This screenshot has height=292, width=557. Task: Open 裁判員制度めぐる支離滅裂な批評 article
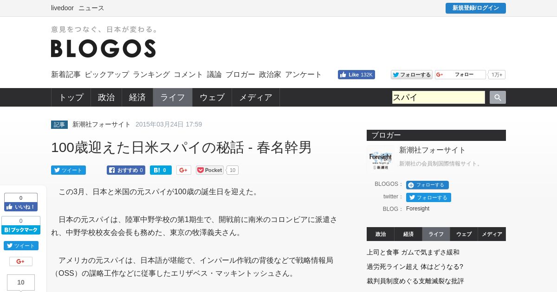[415, 281]
